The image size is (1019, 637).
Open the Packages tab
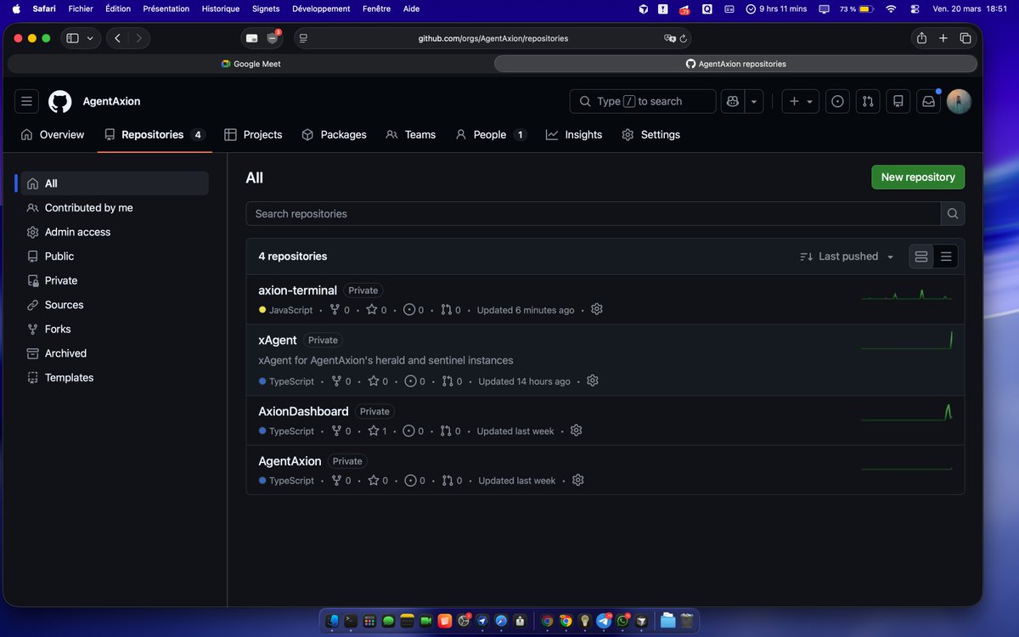(335, 134)
